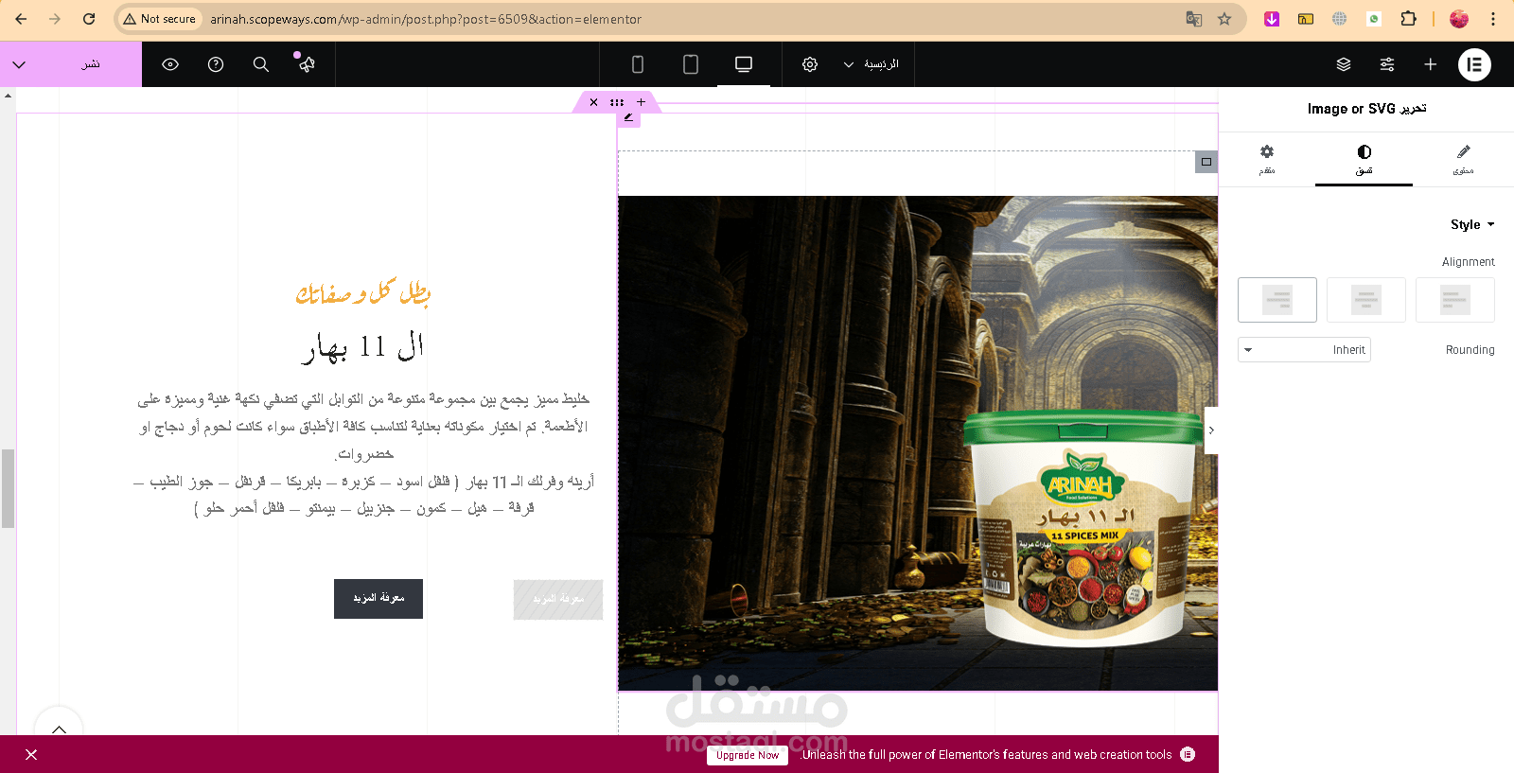Open the الرئيسية page selector dropdown
The image size is (1514, 773).
[x=871, y=64]
